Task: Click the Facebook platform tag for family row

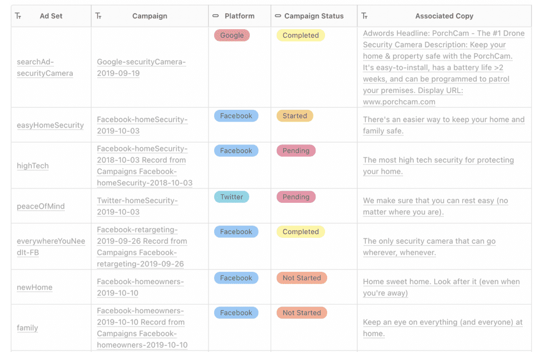Action: click(x=236, y=313)
